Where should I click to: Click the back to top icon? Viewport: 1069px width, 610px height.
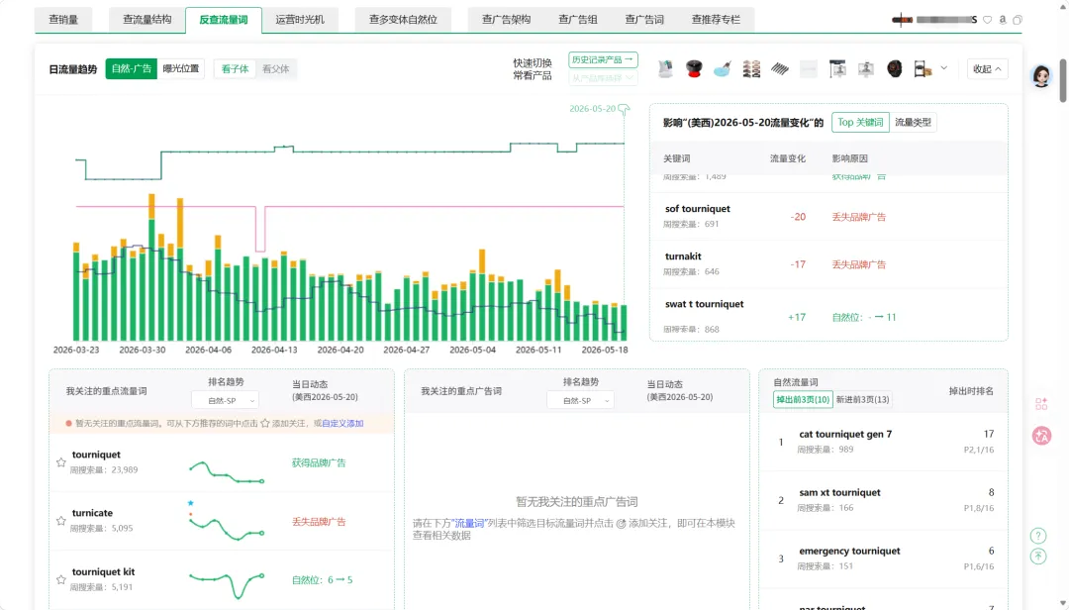coord(1037,557)
